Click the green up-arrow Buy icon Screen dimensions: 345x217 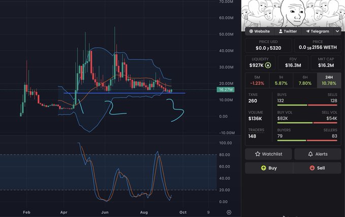pyautogui.click(x=263, y=168)
